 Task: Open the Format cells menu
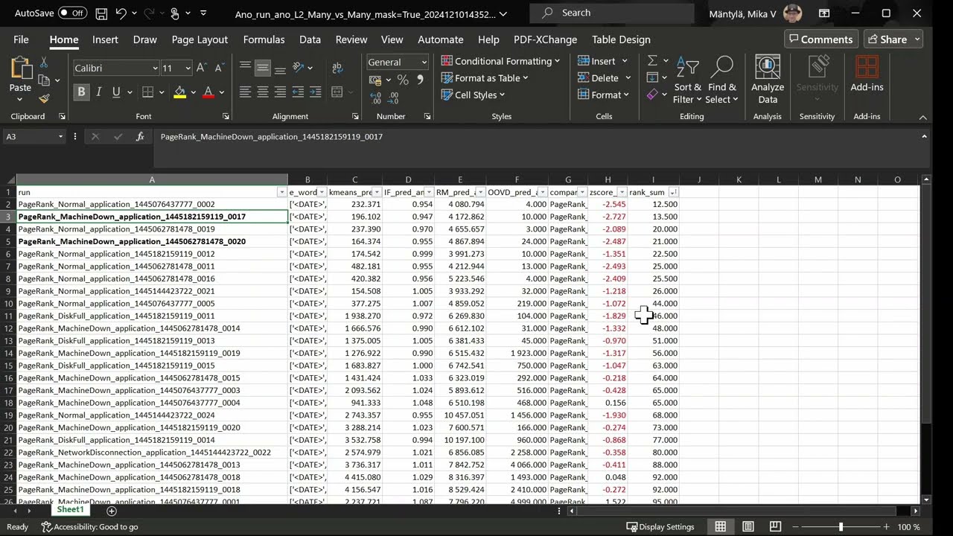[605, 95]
